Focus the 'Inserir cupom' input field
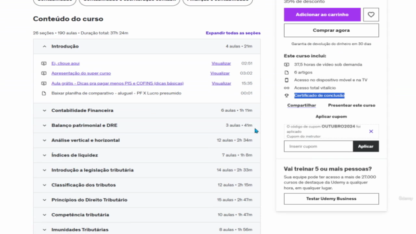 pyautogui.click(x=318, y=146)
